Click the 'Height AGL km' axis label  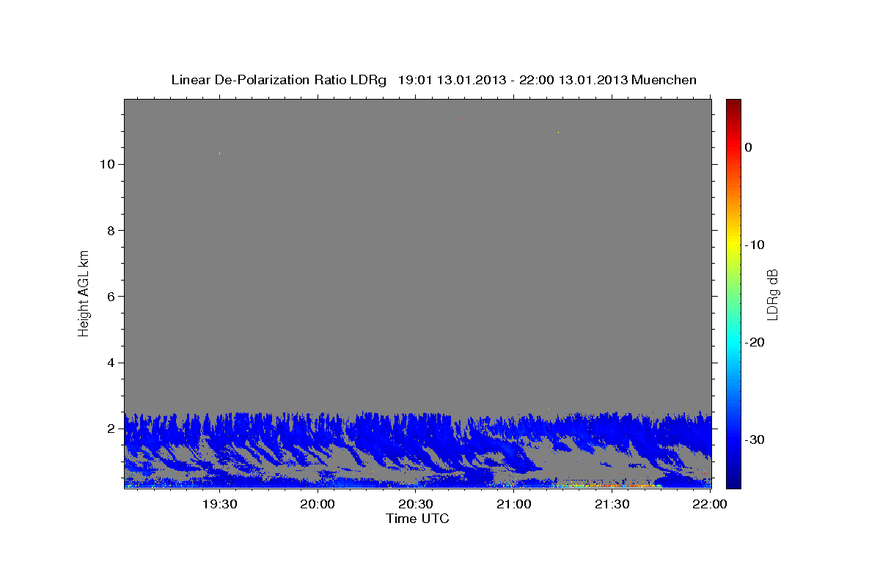[84, 292]
